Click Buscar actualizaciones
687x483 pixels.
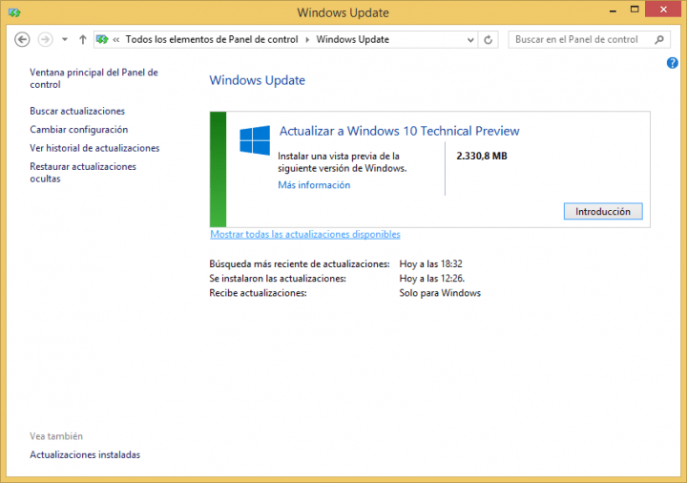coord(77,111)
